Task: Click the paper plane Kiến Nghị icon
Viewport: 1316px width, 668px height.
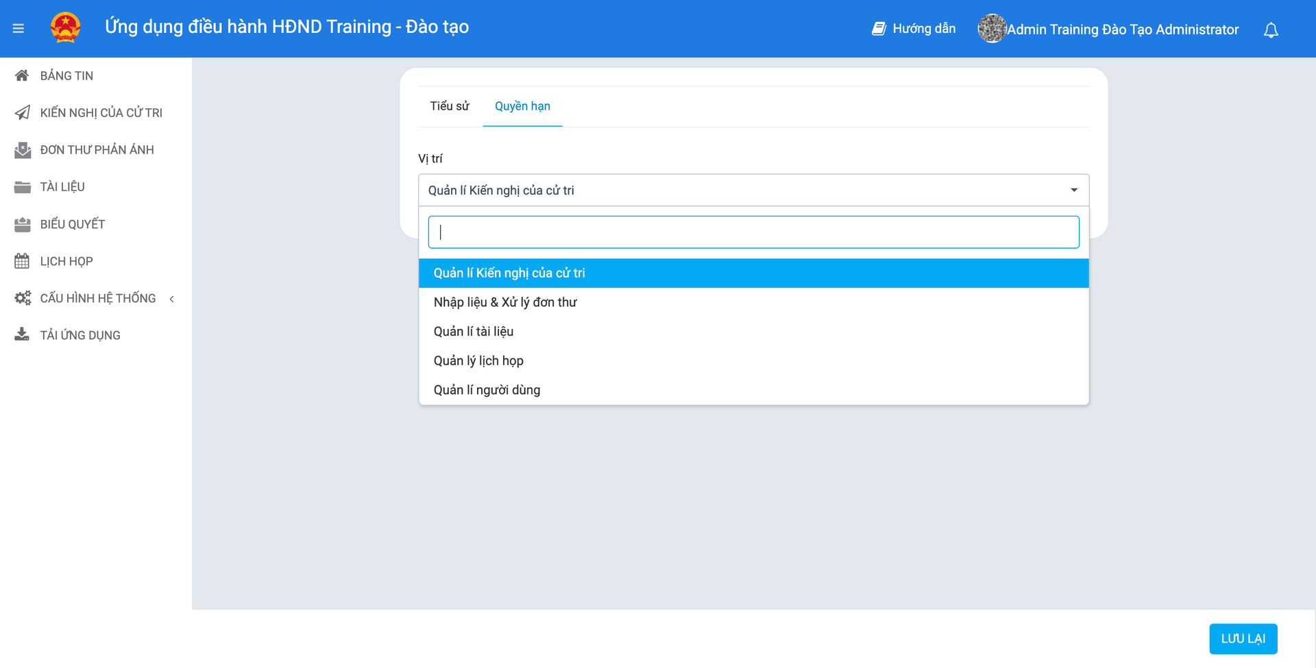Action: pos(22,112)
